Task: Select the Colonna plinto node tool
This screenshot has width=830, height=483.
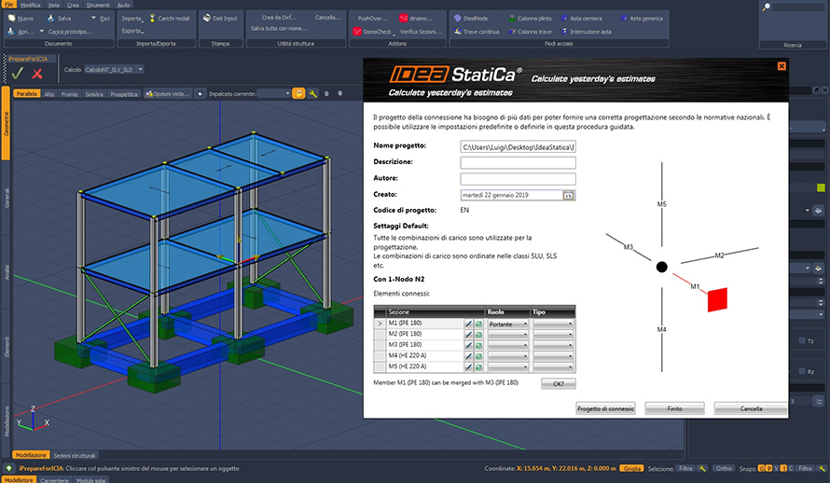Action: [512, 18]
